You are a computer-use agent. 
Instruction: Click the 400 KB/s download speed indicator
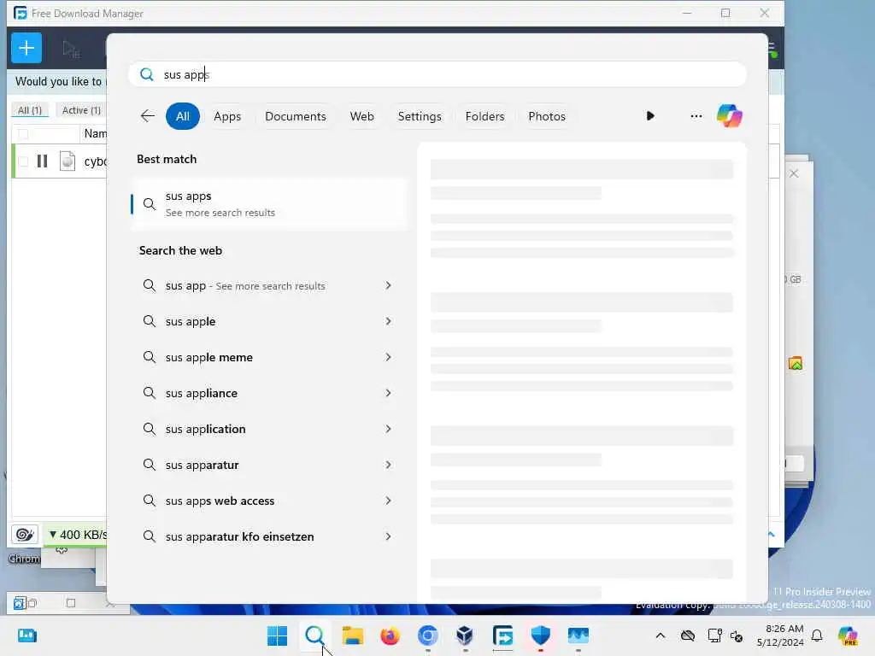click(x=76, y=535)
